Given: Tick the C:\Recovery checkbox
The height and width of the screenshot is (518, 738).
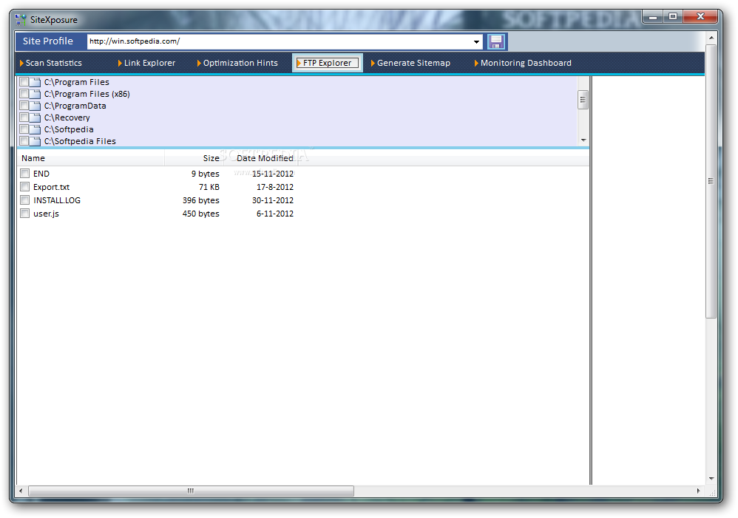Looking at the screenshot, I should tap(24, 117).
